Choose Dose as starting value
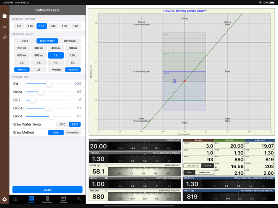278x208 pixels. coord(25,41)
